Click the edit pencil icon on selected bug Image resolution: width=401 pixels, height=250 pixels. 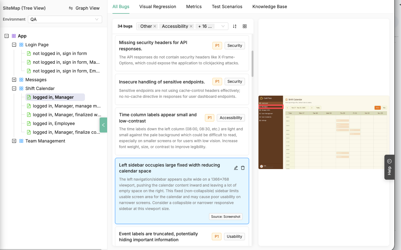236,168
